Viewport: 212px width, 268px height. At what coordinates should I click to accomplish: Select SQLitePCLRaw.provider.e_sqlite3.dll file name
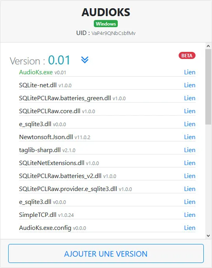(68, 189)
